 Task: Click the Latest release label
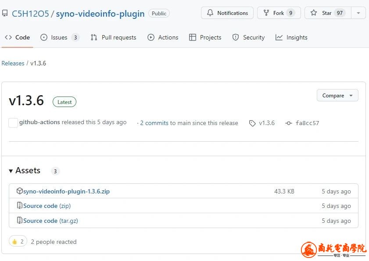pos(64,102)
